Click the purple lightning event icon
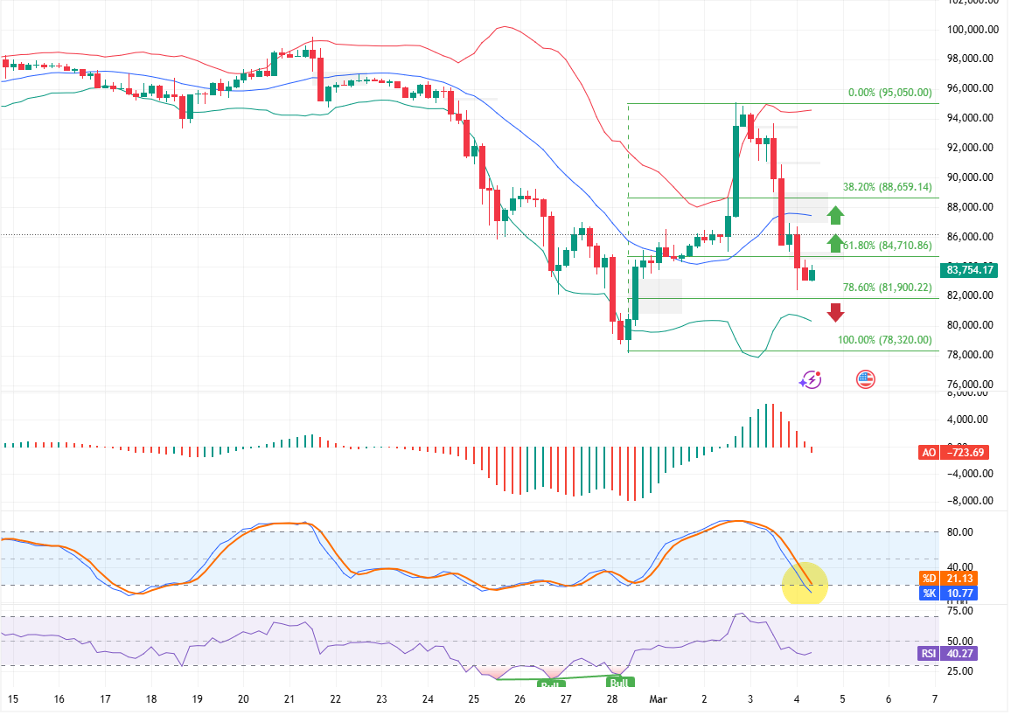The width and height of the screenshot is (1011, 715). coord(810,380)
